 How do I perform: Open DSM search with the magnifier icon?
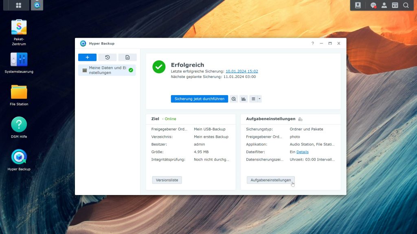pos(406,5)
